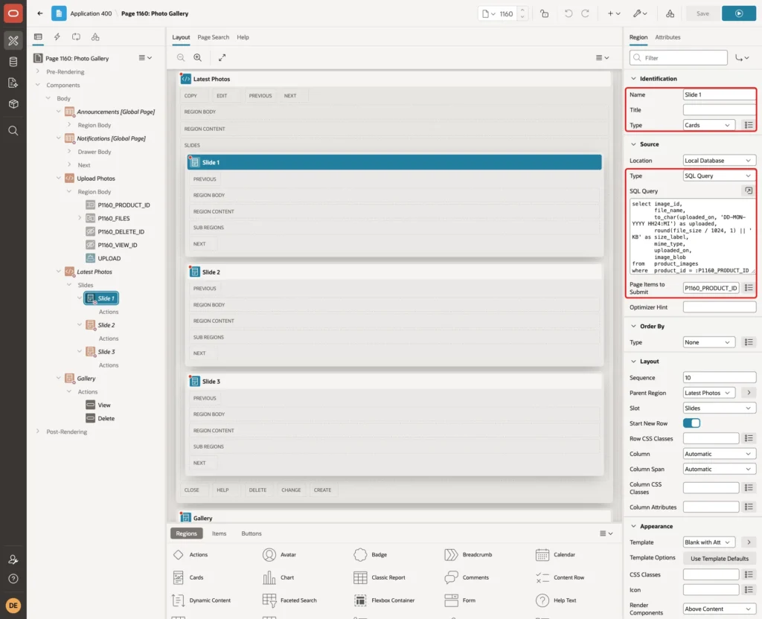
Task: Switch to the Rendering tree tab icon
Action: pyautogui.click(x=38, y=37)
